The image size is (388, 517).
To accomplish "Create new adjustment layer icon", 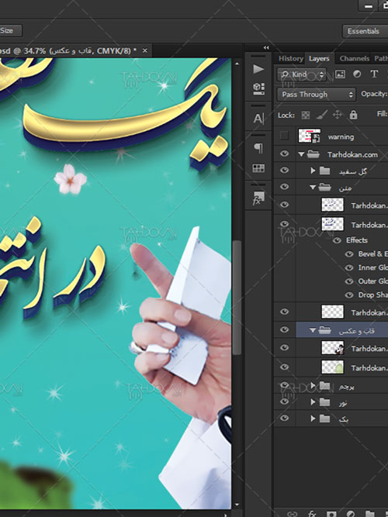I will 351,514.
